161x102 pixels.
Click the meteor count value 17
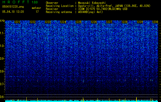[37, 12]
